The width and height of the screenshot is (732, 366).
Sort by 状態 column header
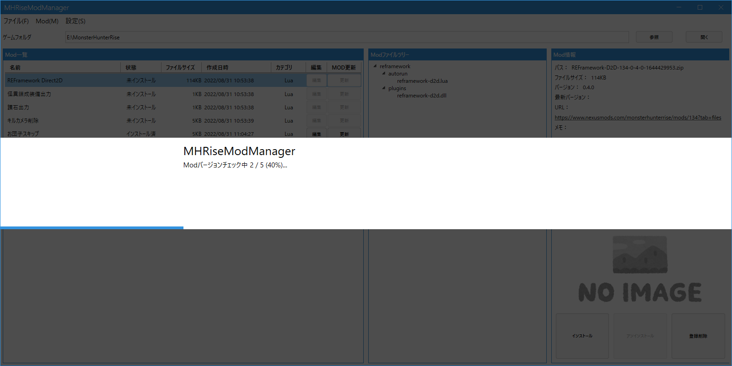[x=141, y=67]
